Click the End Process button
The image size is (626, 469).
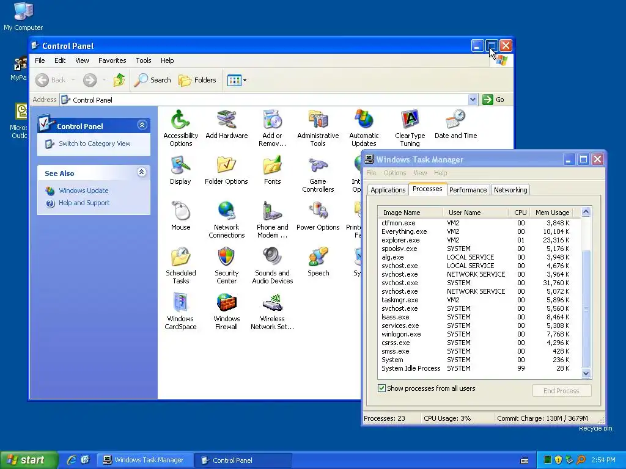pyautogui.click(x=561, y=391)
